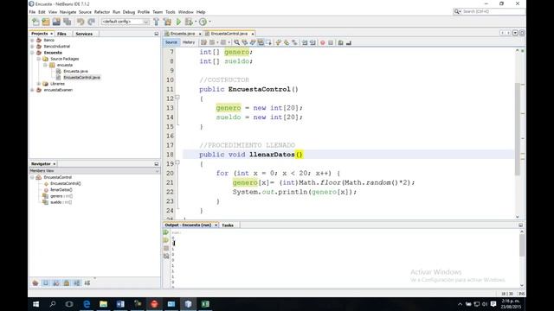
Task: Click the New Project toolbar icon
Action: coord(46,22)
